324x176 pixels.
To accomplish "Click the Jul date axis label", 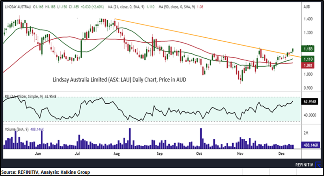I will 77,154.
